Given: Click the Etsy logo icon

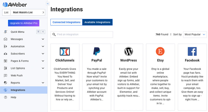Looking at the screenshot, I should 160,51.
